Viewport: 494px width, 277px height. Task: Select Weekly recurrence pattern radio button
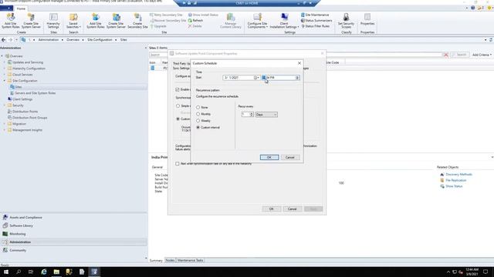coord(198,121)
